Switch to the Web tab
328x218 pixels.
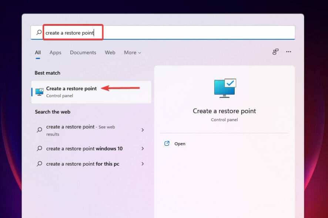point(110,52)
